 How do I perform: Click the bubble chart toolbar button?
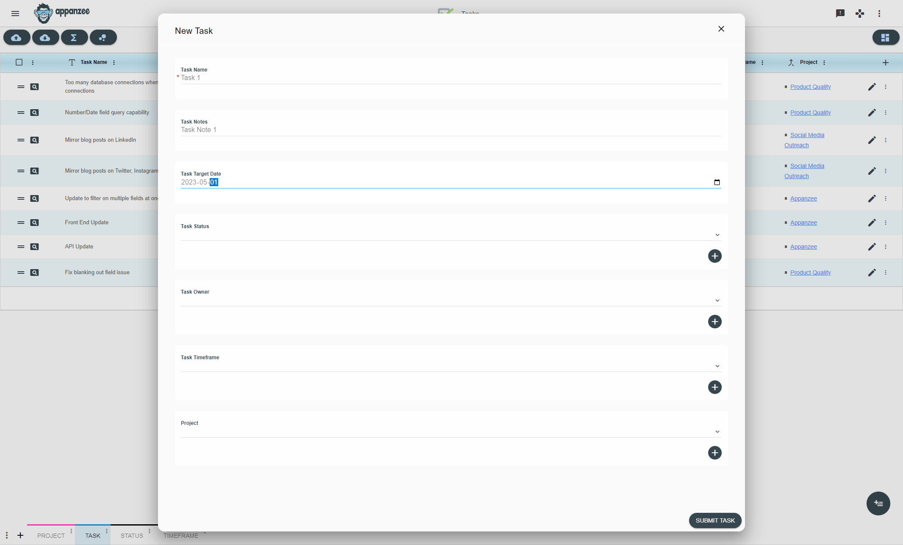(x=103, y=38)
